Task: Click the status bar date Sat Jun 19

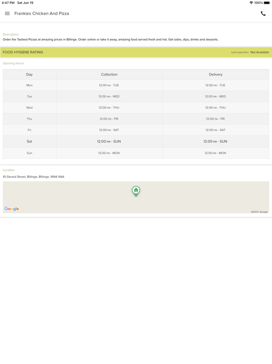Action: point(25,3)
